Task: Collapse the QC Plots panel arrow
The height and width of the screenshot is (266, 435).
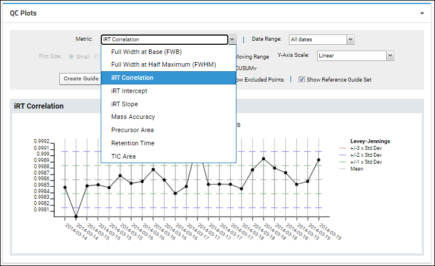Action: 422,13
